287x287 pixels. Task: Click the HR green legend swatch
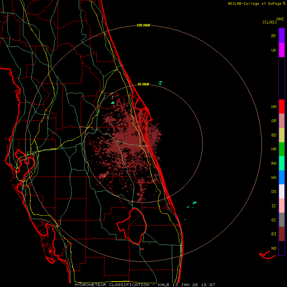point(282,149)
